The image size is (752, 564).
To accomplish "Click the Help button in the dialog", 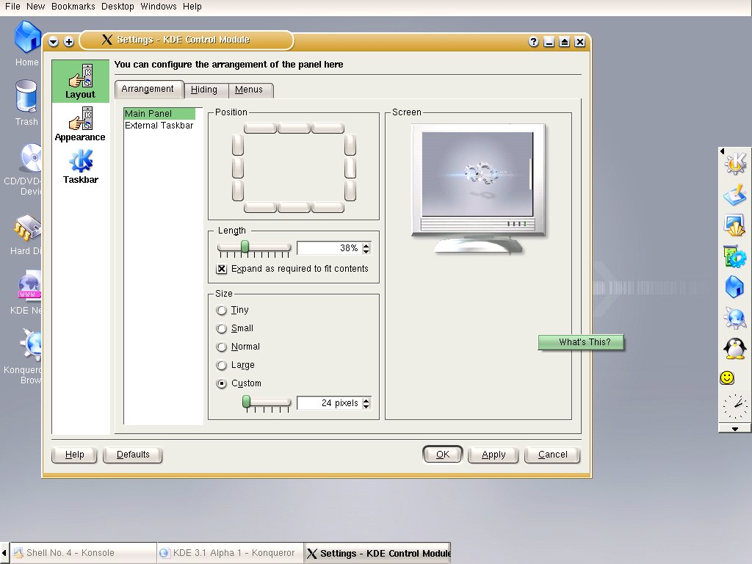I will tap(74, 455).
